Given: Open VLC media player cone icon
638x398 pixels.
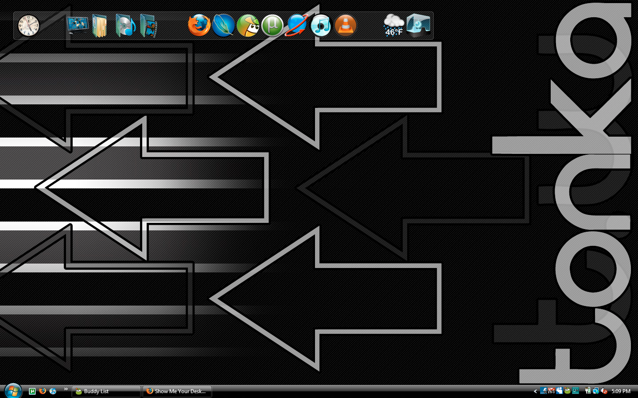Looking at the screenshot, I should (345, 25).
